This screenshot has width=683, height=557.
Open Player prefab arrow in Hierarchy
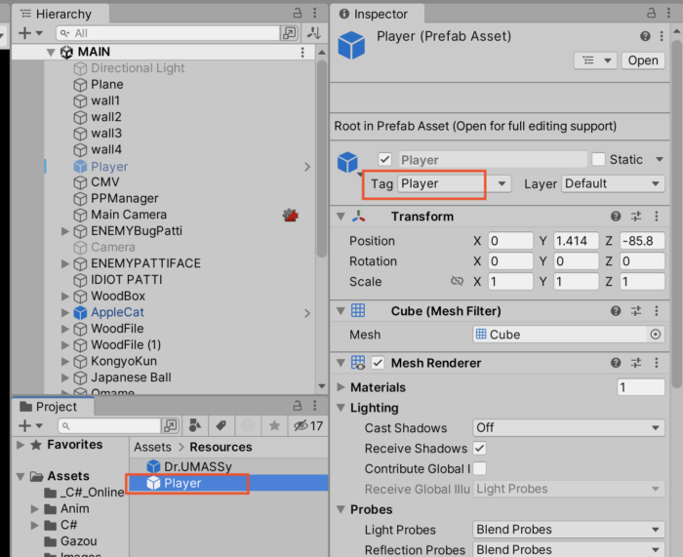[307, 167]
